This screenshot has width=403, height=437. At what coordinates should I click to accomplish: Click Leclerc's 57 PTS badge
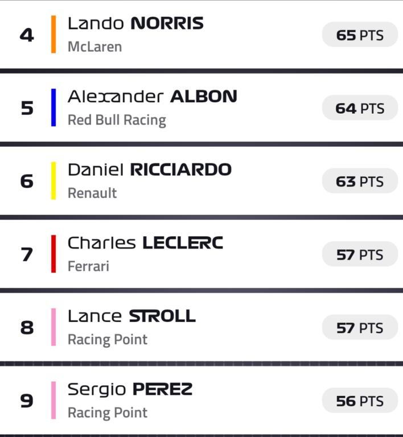(359, 254)
